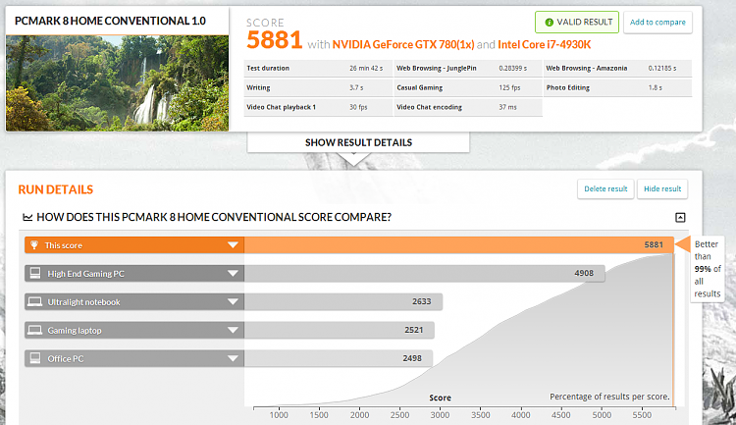Click the High End Gaming PC bar value 4908
This screenshot has height=425, width=736.
tap(584, 273)
